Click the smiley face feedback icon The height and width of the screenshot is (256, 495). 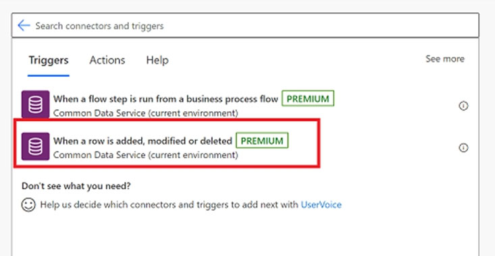tap(28, 205)
